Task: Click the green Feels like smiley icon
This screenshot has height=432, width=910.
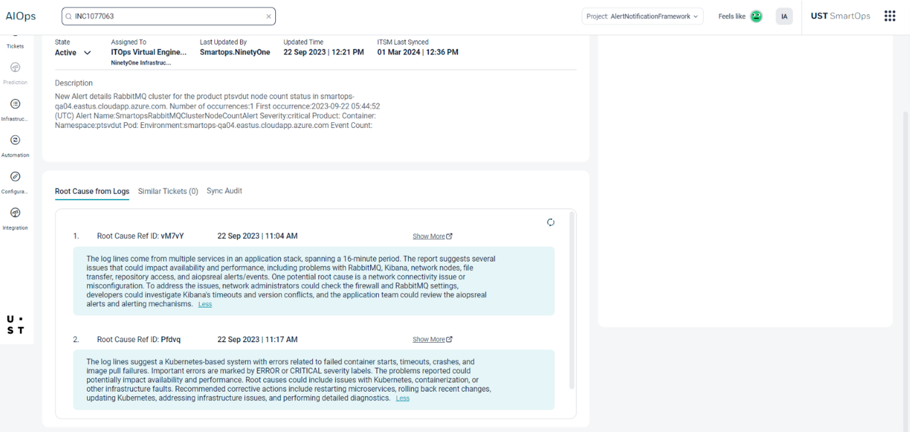Action: 756,17
